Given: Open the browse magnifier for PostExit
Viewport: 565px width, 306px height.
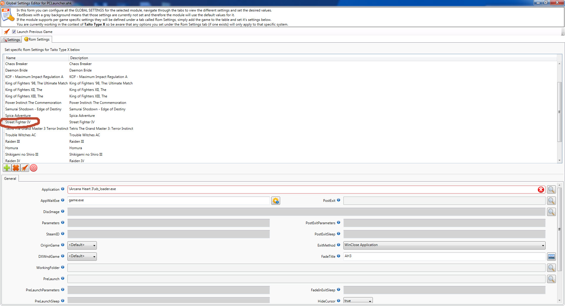Looking at the screenshot, I should [551, 201].
